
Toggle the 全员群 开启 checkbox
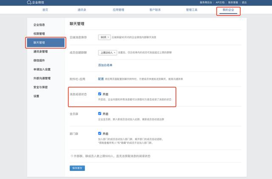[99, 114]
